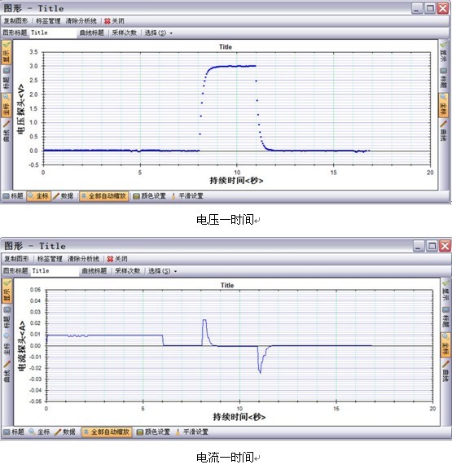This screenshot has width=452, height=469.
Task: Toggle 显示 tab on upper chart's left sidebar
Action: (x=7, y=53)
